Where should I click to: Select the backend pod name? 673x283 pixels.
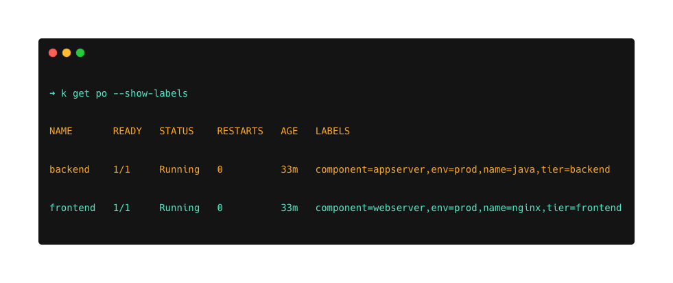[69, 169]
